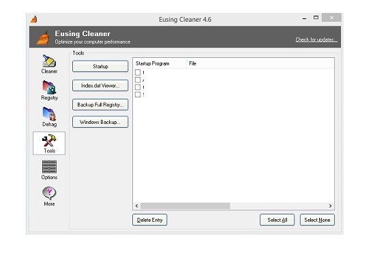Tick the fourth startup program checkbox

coord(138,95)
